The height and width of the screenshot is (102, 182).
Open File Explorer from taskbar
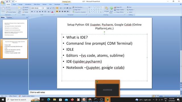(55, 100)
